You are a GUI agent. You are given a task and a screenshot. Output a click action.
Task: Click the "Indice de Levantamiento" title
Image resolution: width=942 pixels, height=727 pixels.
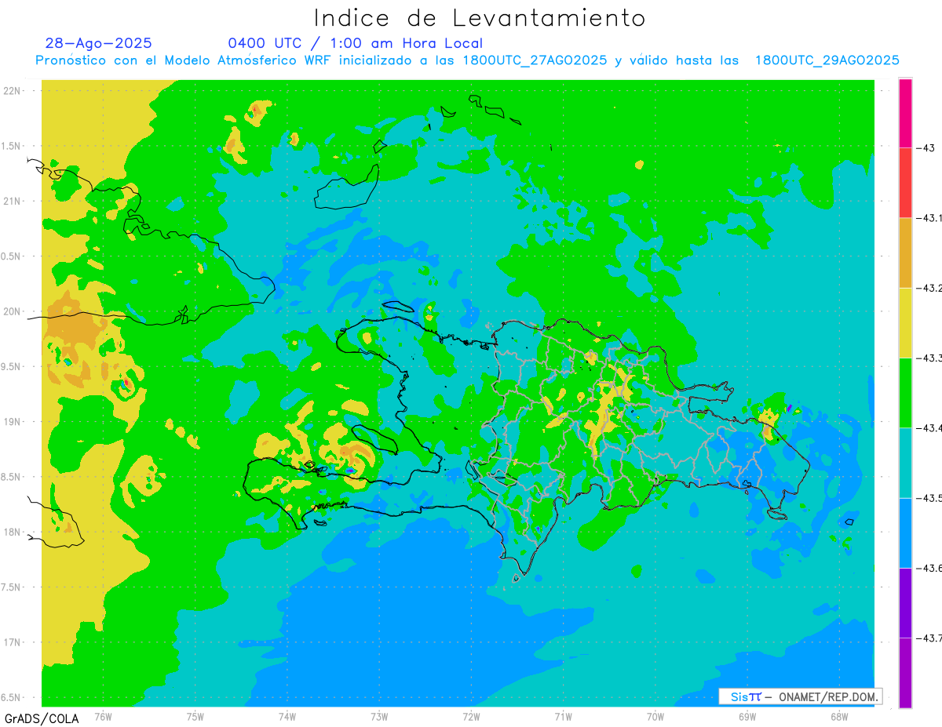tap(480, 18)
